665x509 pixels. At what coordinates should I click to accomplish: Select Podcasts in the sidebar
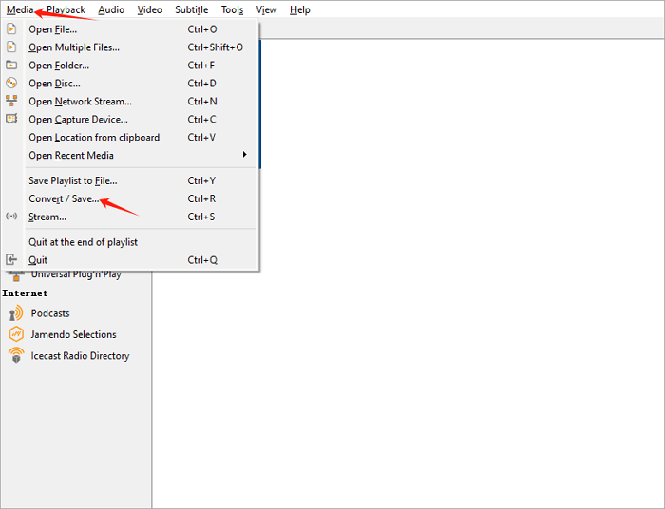coord(50,313)
